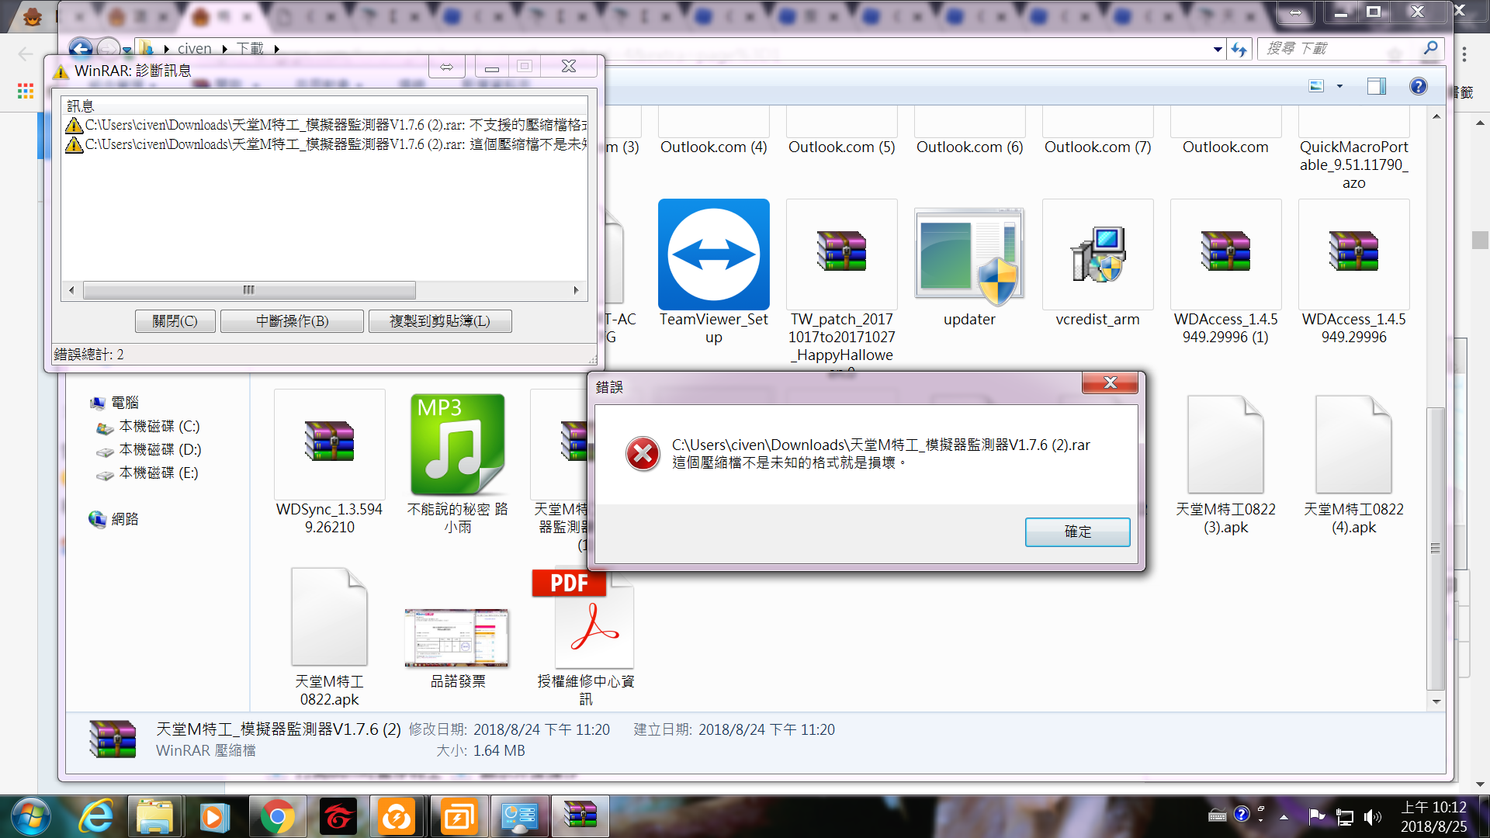Image resolution: width=1490 pixels, height=838 pixels.
Task: Expand breadcrumb arrow after 下載
Action: pyautogui.click(x=276, y=49)
